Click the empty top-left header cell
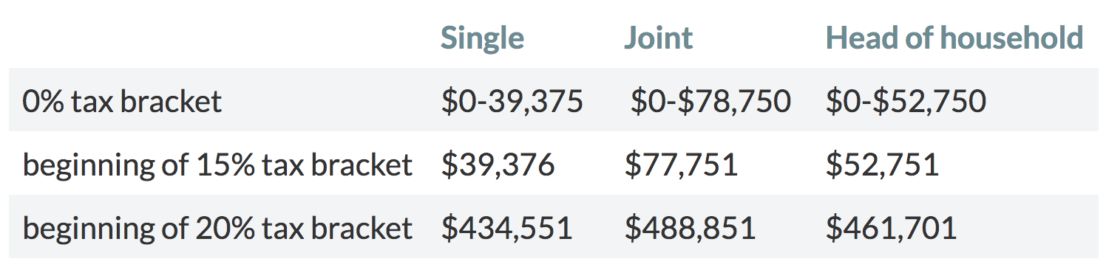 (220, 38)
